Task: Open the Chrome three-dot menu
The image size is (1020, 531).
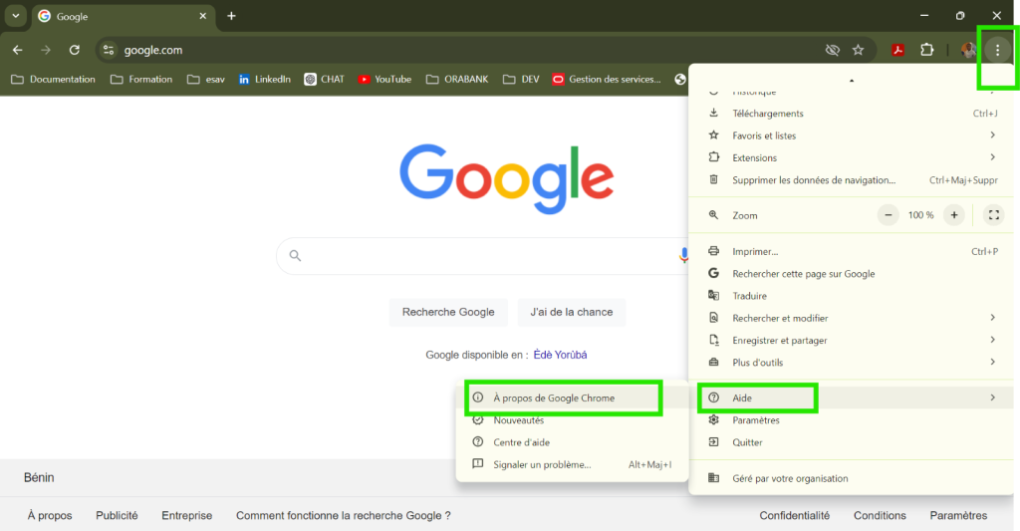Action: tap(997, 50)
